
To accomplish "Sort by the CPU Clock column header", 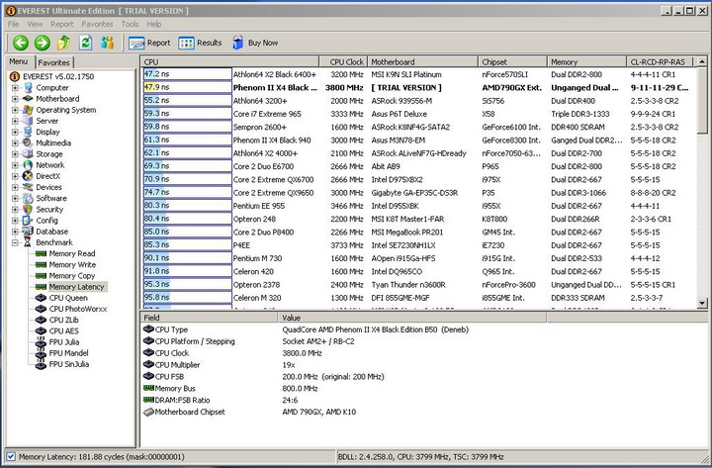I will click(343, 61).
